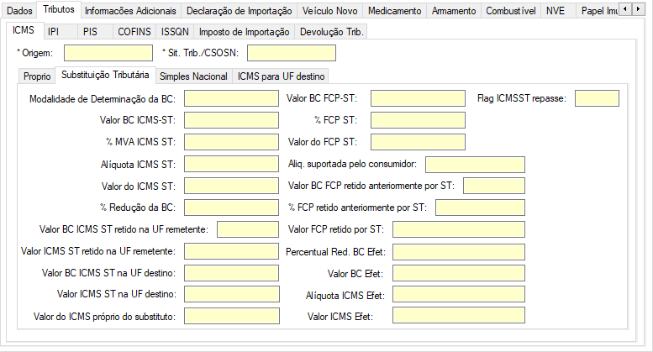653x352 pixels.
Task: Focus the Sit. Trib./CSOSN field
Action: [x=292, y=53]
